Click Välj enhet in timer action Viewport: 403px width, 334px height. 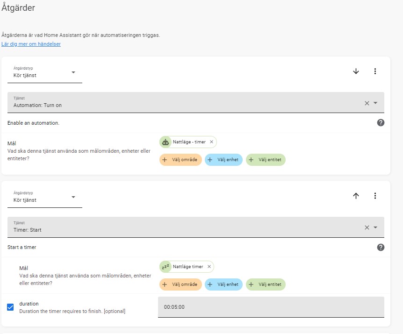[223, 284]
